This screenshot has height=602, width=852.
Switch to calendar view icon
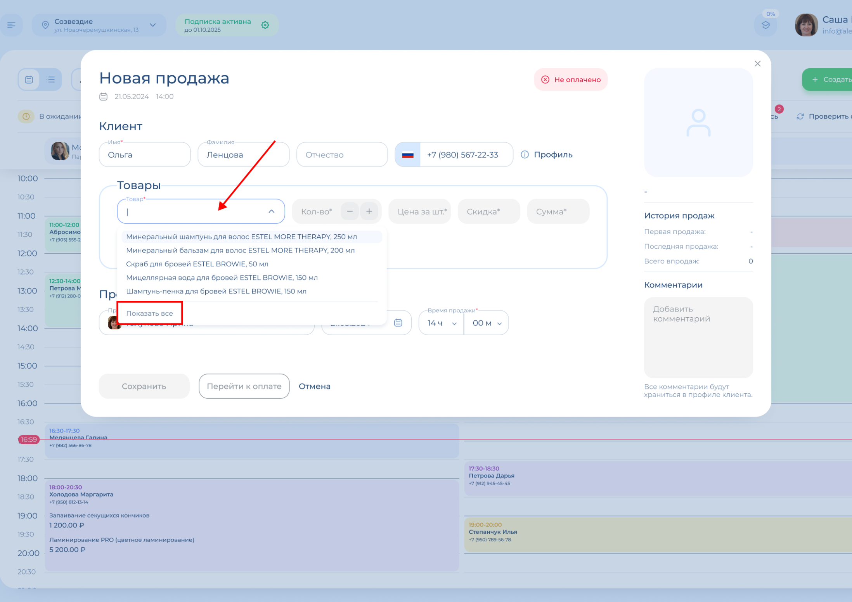click(29, 80)
